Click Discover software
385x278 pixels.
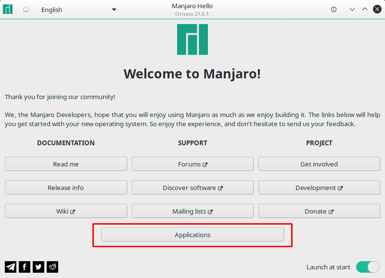(192, 188)
